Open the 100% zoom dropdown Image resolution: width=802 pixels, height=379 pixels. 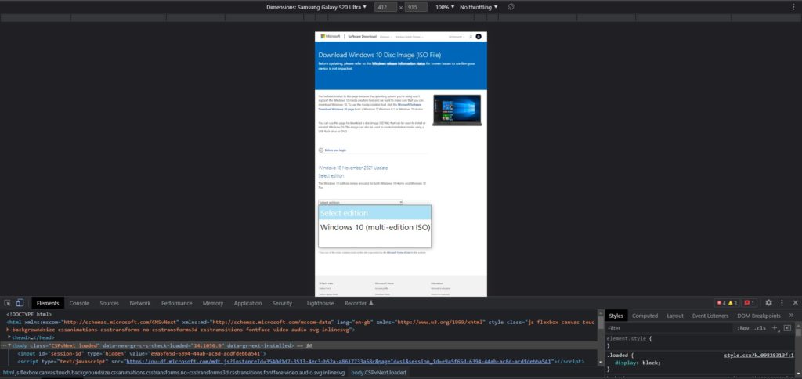click(x=445, y=7)
